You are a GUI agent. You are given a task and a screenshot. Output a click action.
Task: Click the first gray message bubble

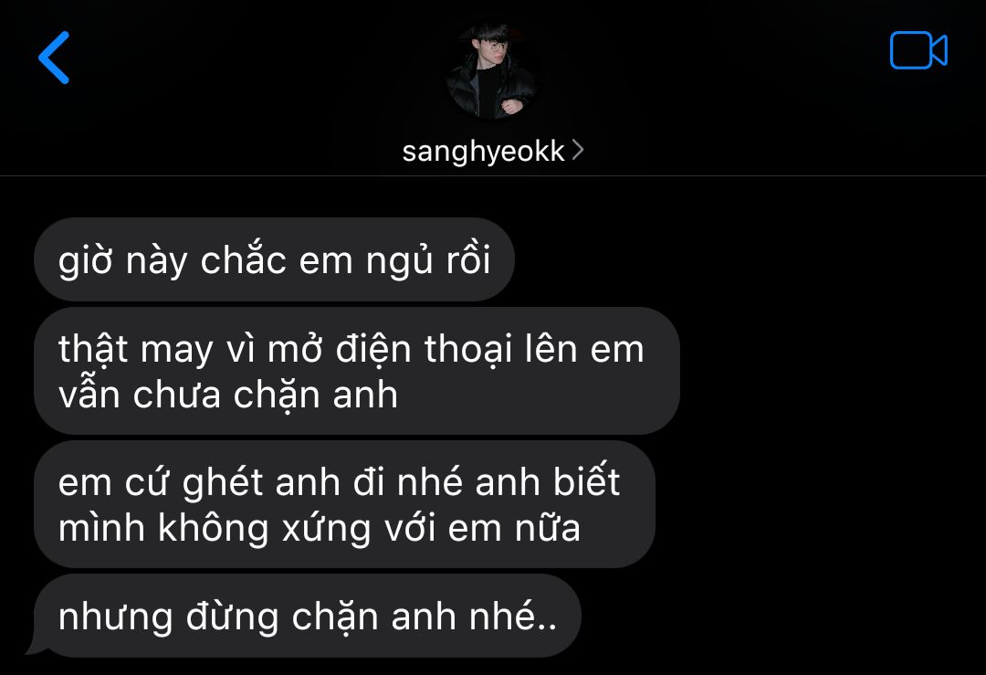click(x=274, y=259)
